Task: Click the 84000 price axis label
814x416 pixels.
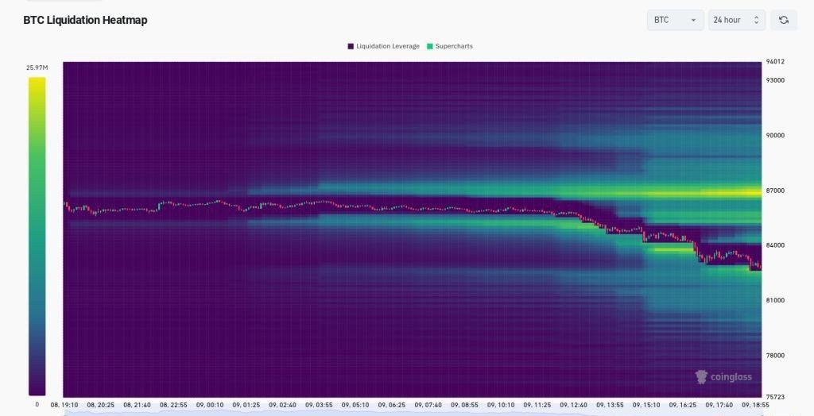Action: pos(775,245)
